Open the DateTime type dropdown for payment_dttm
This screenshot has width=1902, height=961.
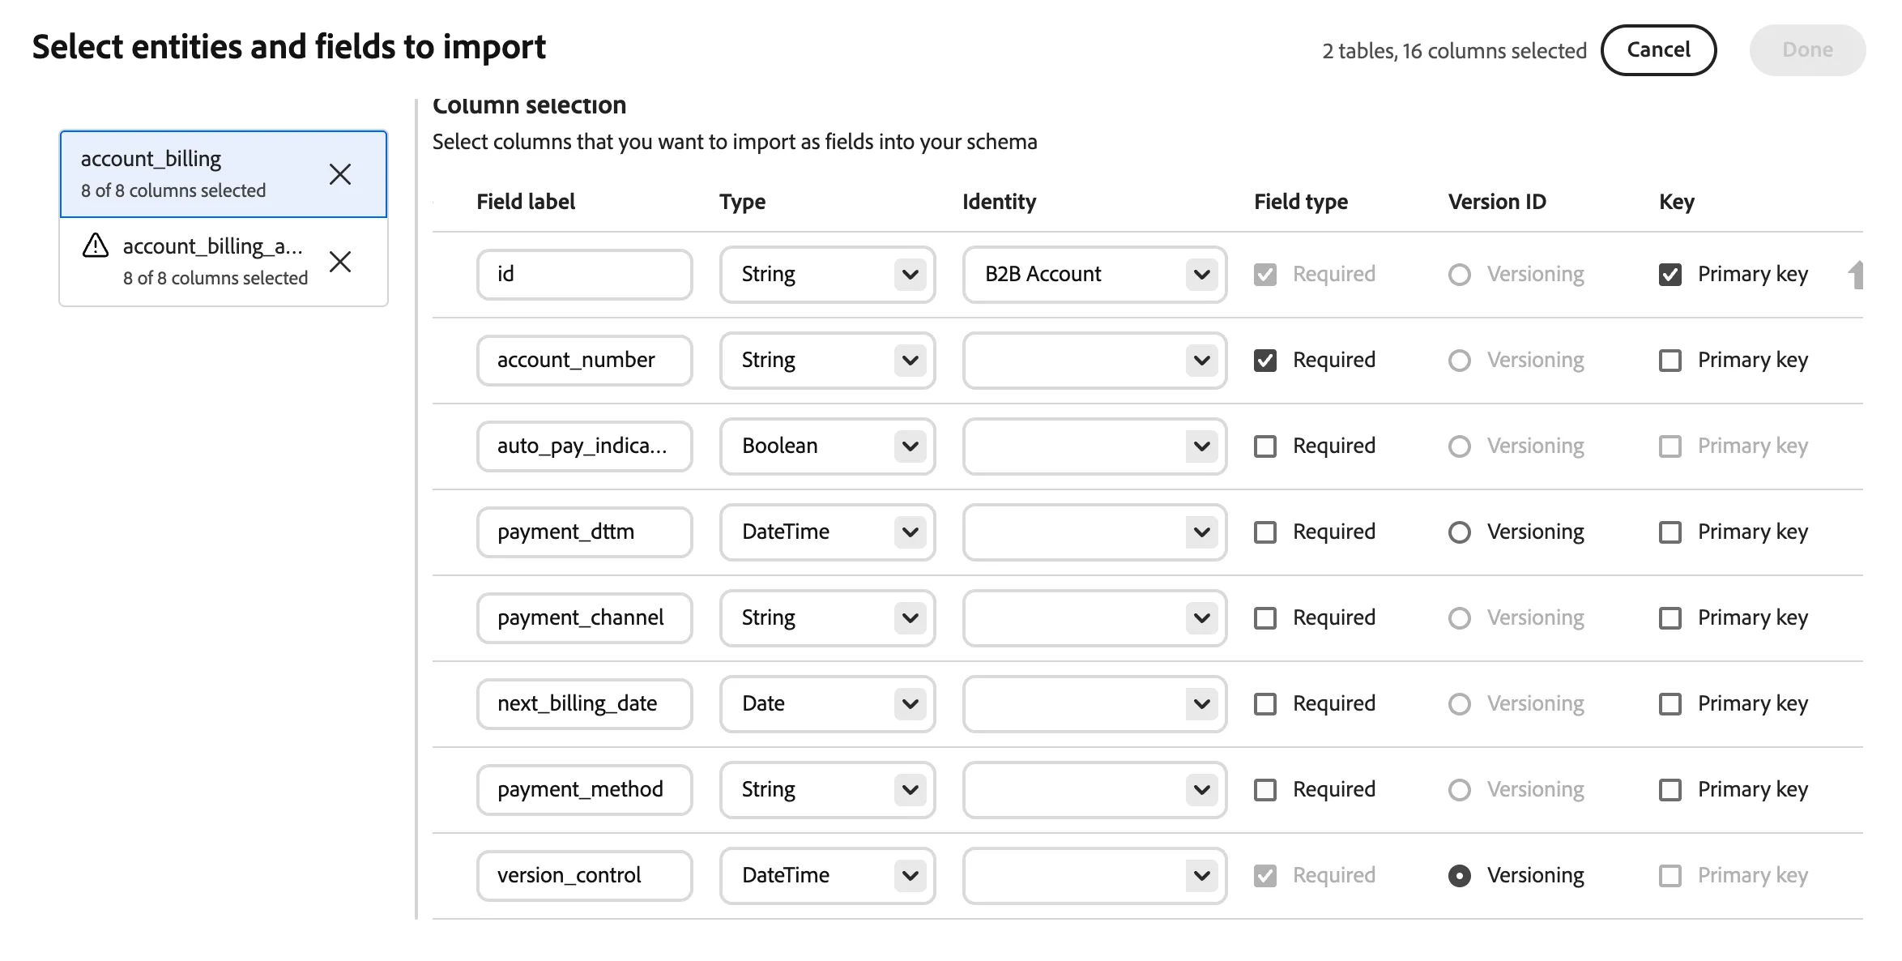[827, 532]
